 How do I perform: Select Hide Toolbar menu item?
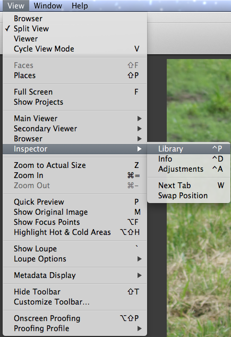[x=75, y=292]
